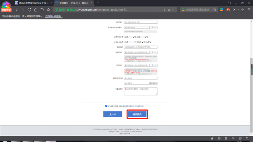Screen dimensions: 253x142
Task: Expand the dropdown arrow beside scissors icon
Action: [238, 10]
